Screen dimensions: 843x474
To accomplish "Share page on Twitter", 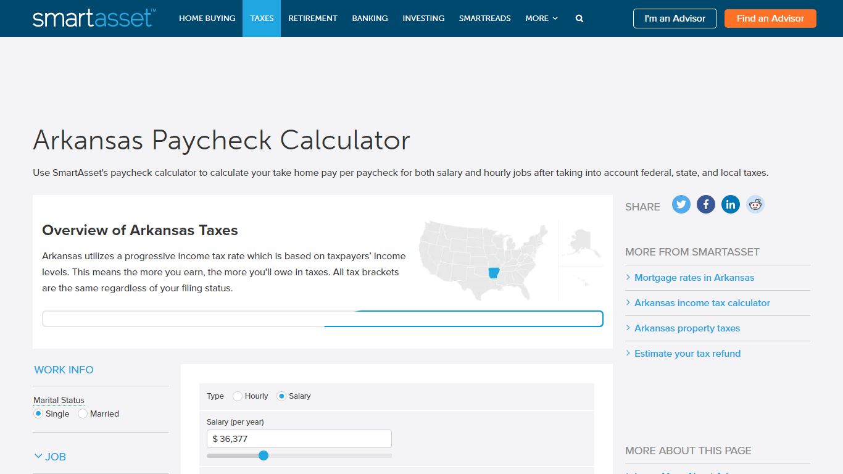I will tap(681, 204).
